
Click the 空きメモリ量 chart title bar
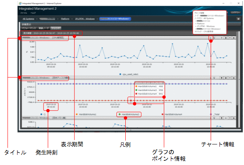(128, 118)
